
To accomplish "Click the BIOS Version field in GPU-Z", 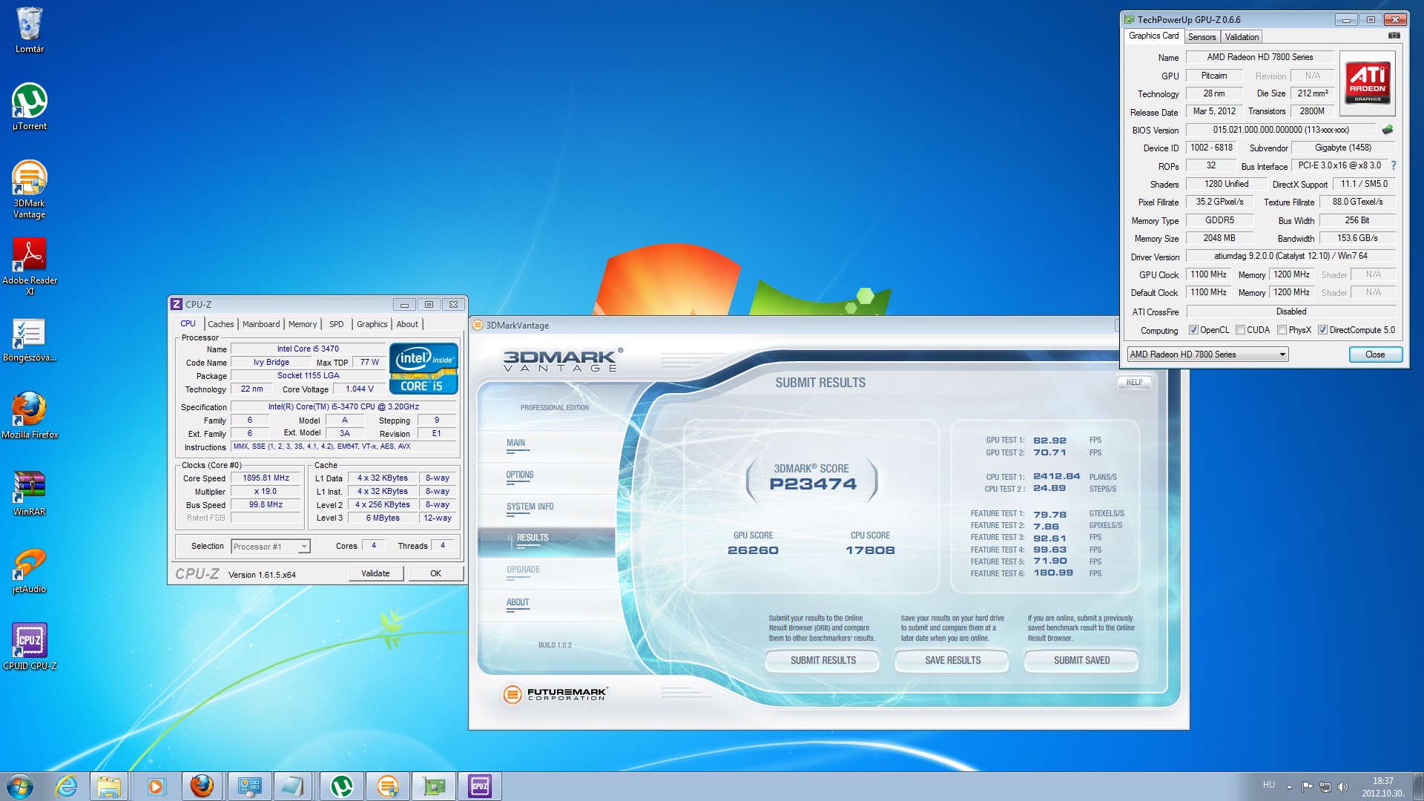I will (1280, 130).
